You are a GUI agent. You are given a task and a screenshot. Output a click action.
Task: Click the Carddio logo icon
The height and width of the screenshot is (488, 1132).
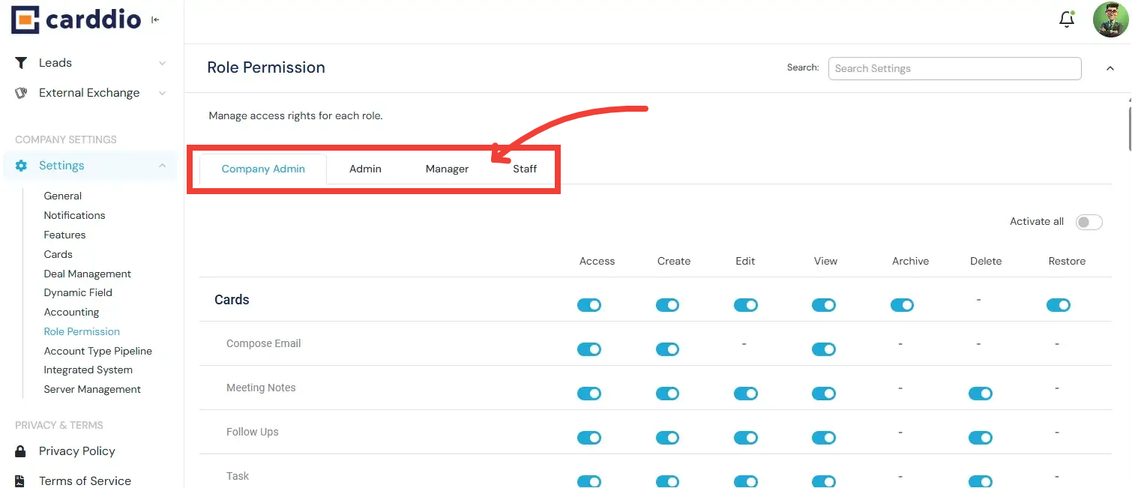click(x=25, y=20)
